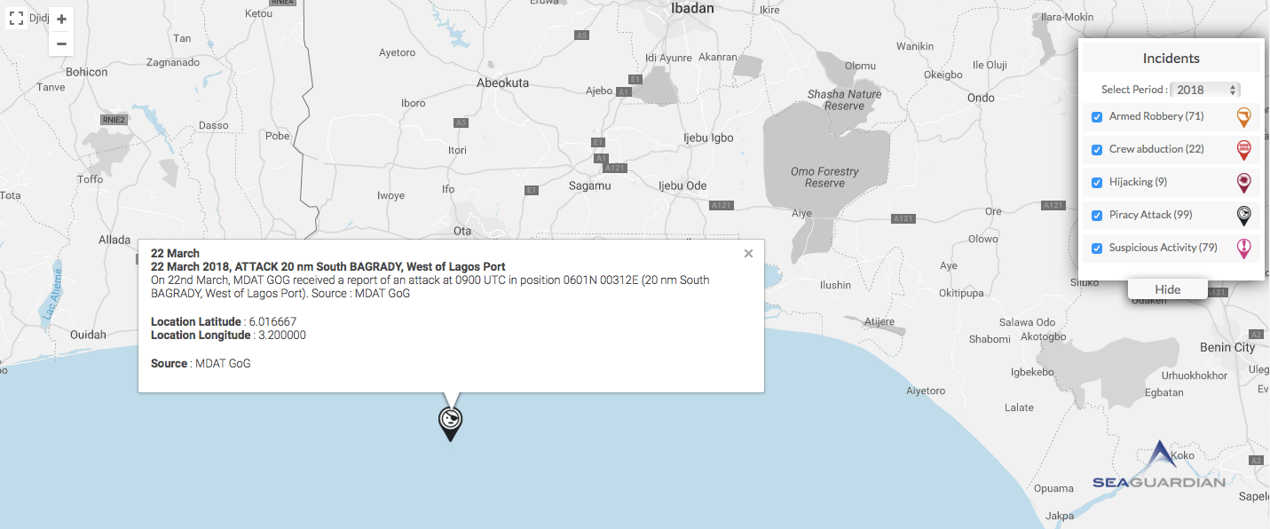The height and width of the screenshot is (529, 1270).
Task: Click the Aiyetoro coastal town label
Action: coord(926,391)
